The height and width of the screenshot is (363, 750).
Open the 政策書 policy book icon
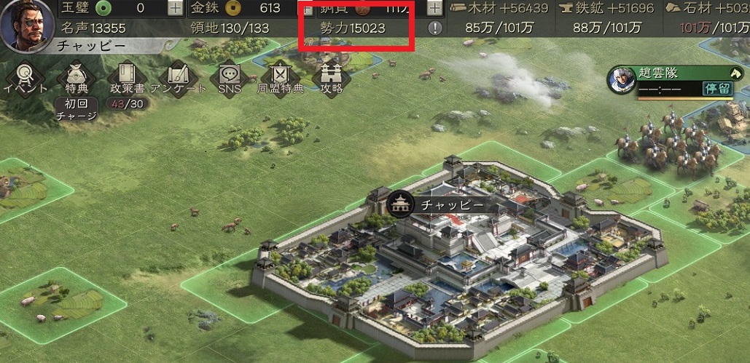127,79
